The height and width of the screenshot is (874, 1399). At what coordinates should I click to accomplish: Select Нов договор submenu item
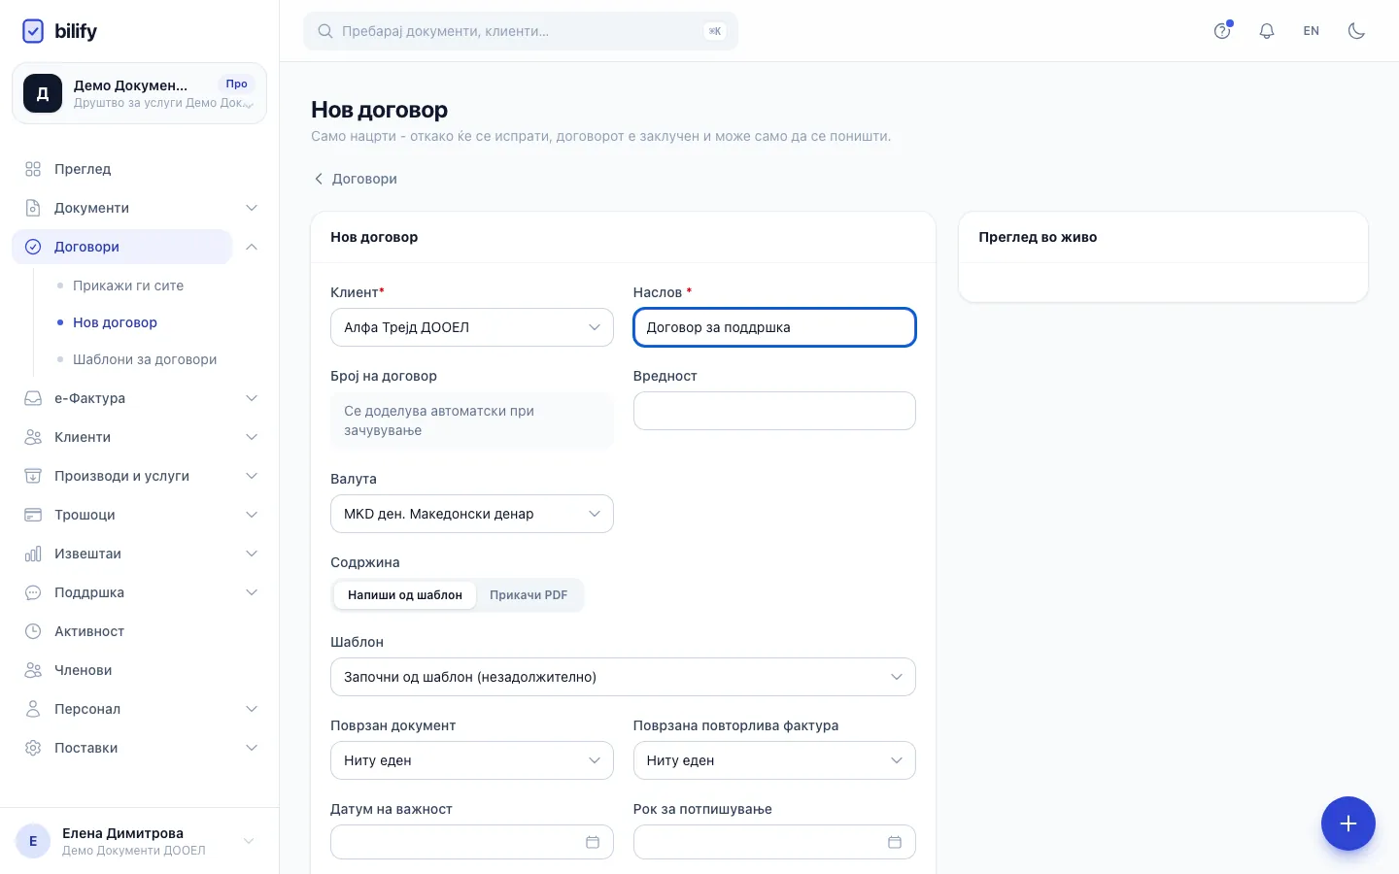tap(115, 322)
